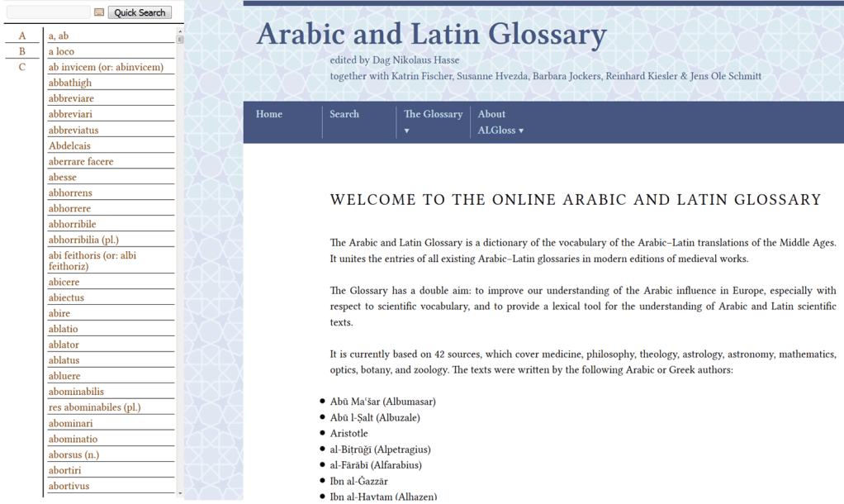Image resolution: width=844 pixels, height=504 pixels.
Task: Open the 'ab invicem' glossary entry
Action: pos(106,67)
